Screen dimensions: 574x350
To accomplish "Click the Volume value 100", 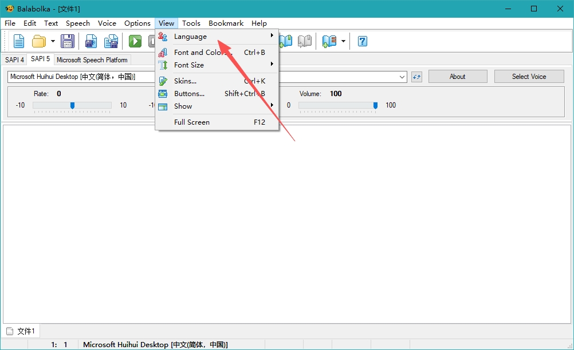I will pyautogui.click(x=336, y=94).
